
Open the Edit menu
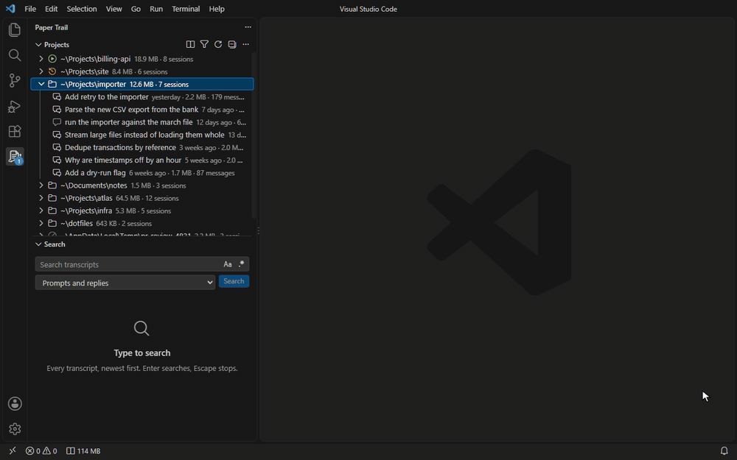point(52,9)
